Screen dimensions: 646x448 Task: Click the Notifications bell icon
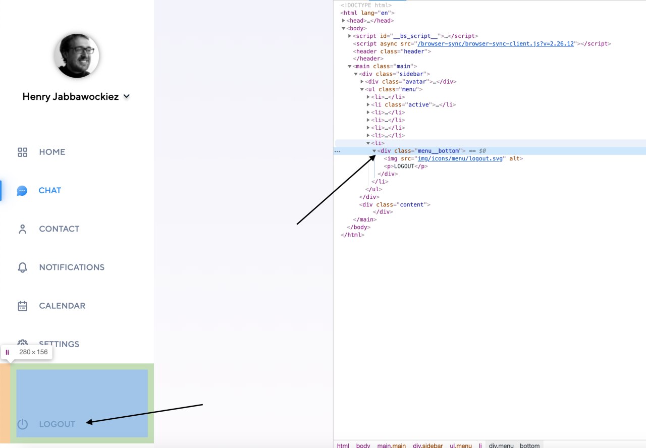[22, 267]
